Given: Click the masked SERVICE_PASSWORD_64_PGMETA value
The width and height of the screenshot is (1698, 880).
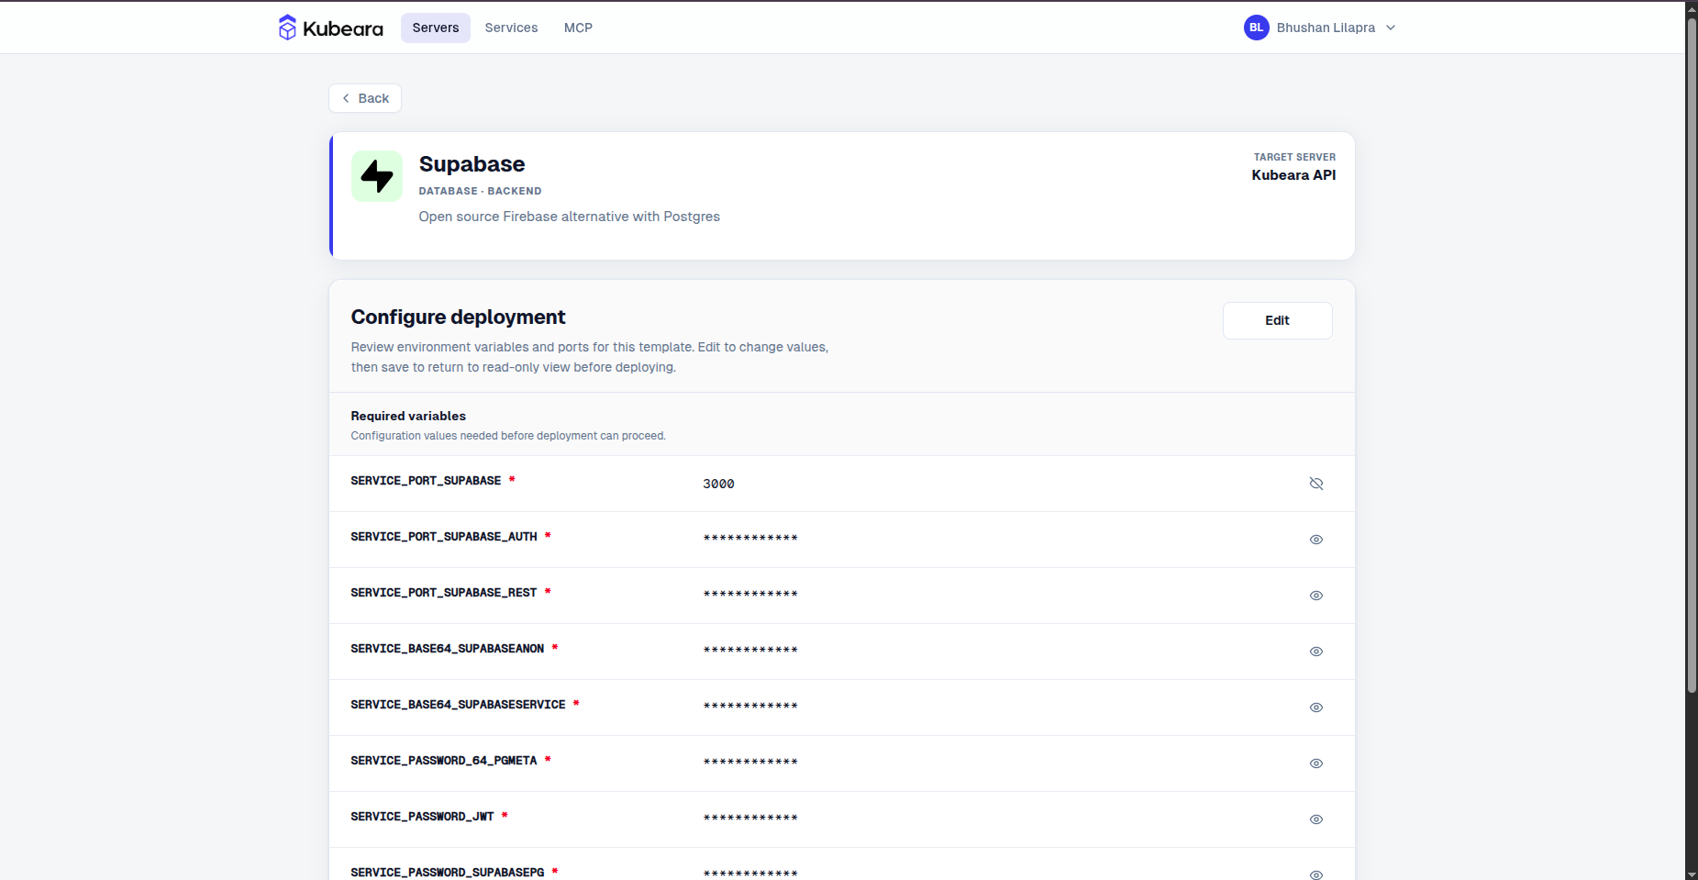Looking at the screenshot, I should [750, 763].
